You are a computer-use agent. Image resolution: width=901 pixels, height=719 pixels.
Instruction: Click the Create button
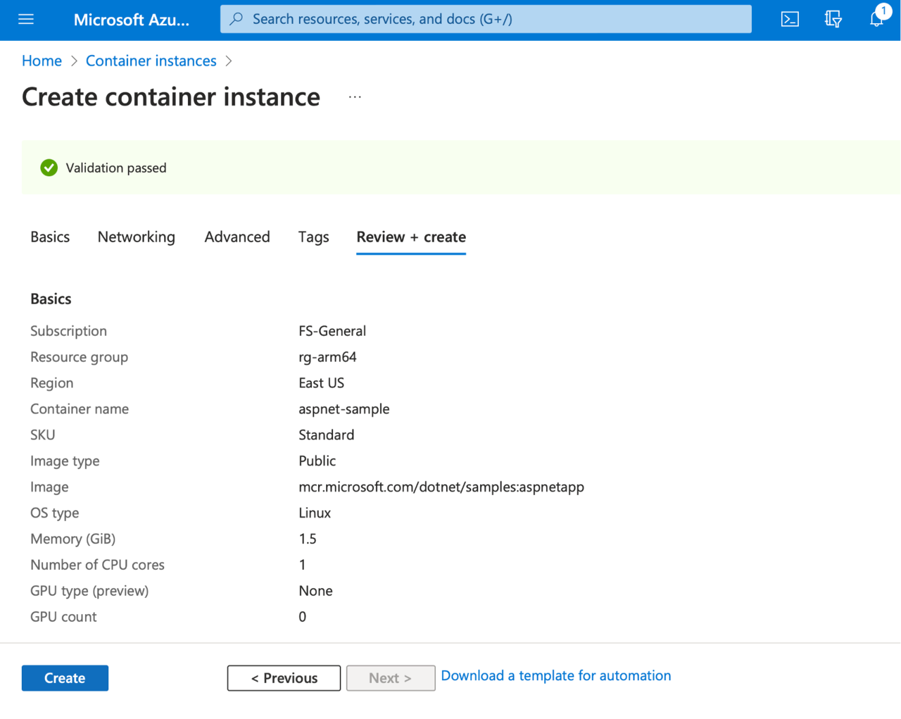point(65,678)
